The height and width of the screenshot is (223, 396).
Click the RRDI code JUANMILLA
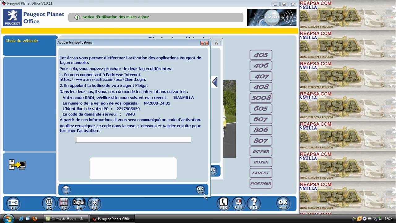[183, 98]
